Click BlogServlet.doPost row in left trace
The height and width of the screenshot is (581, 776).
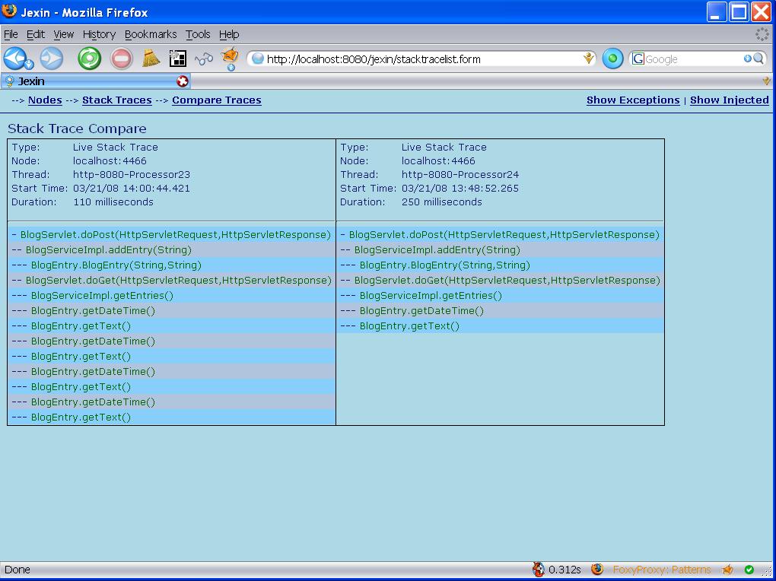click(171, 234)
